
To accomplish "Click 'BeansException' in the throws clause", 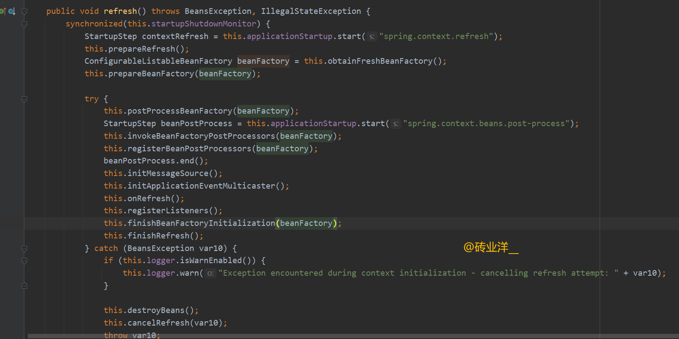I will click(218, 11).
